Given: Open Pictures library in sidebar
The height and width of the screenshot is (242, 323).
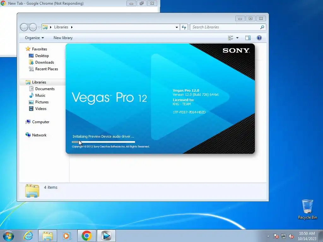Looking at the screenshot, I should pos(42,102).
